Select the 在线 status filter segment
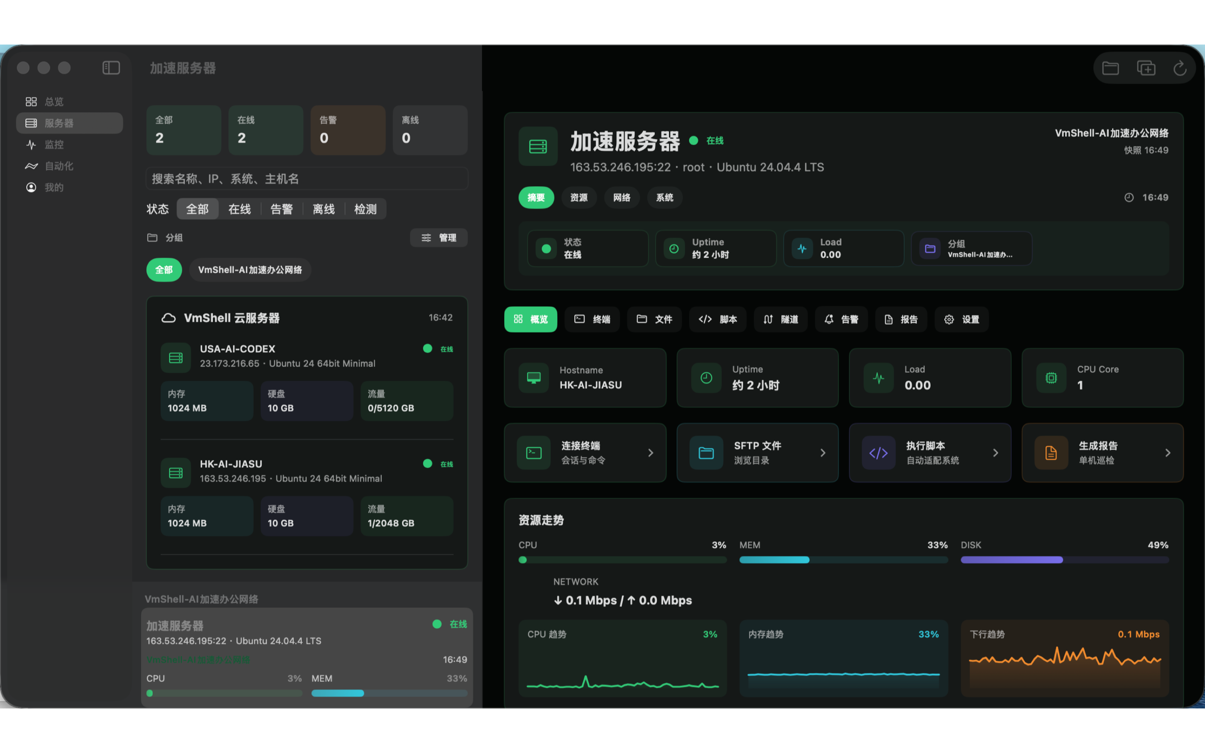The image size is (1205, 753). coord(240,209)
